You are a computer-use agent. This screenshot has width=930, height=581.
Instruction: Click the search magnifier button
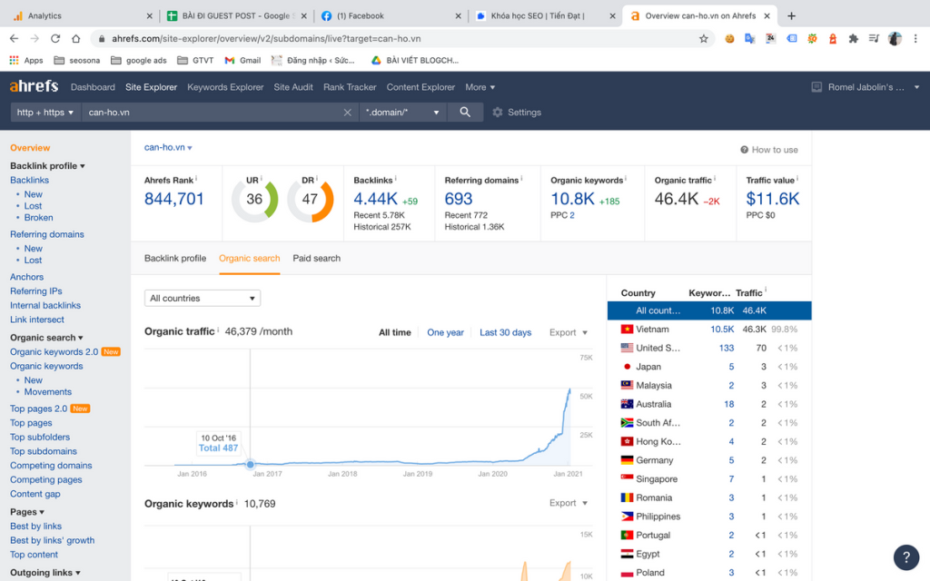click(465, 112)
